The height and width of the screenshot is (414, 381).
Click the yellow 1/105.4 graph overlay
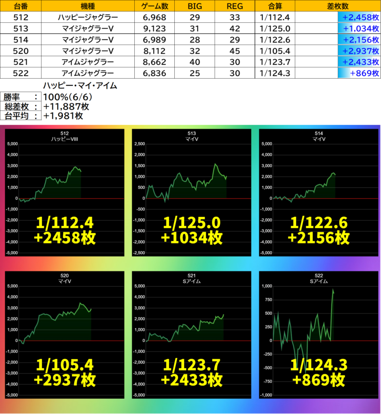pyautogui.click(x=65, y=365)
